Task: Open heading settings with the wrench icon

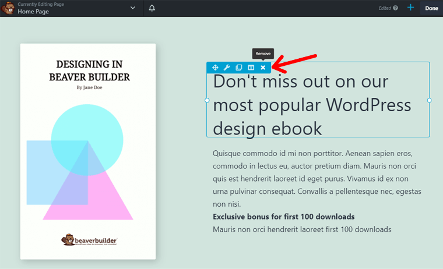Action: [227, 68]
